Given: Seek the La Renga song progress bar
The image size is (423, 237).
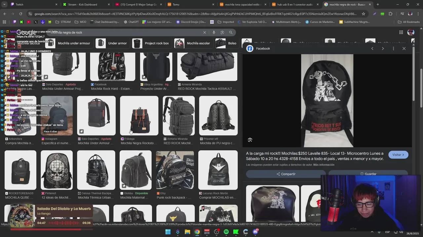Looking at the screenshot, I should 51,229.
